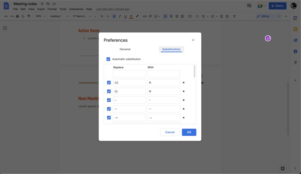Click the Numbered list icon
Viewport: 301px width, 174px height.
(212, 16)
